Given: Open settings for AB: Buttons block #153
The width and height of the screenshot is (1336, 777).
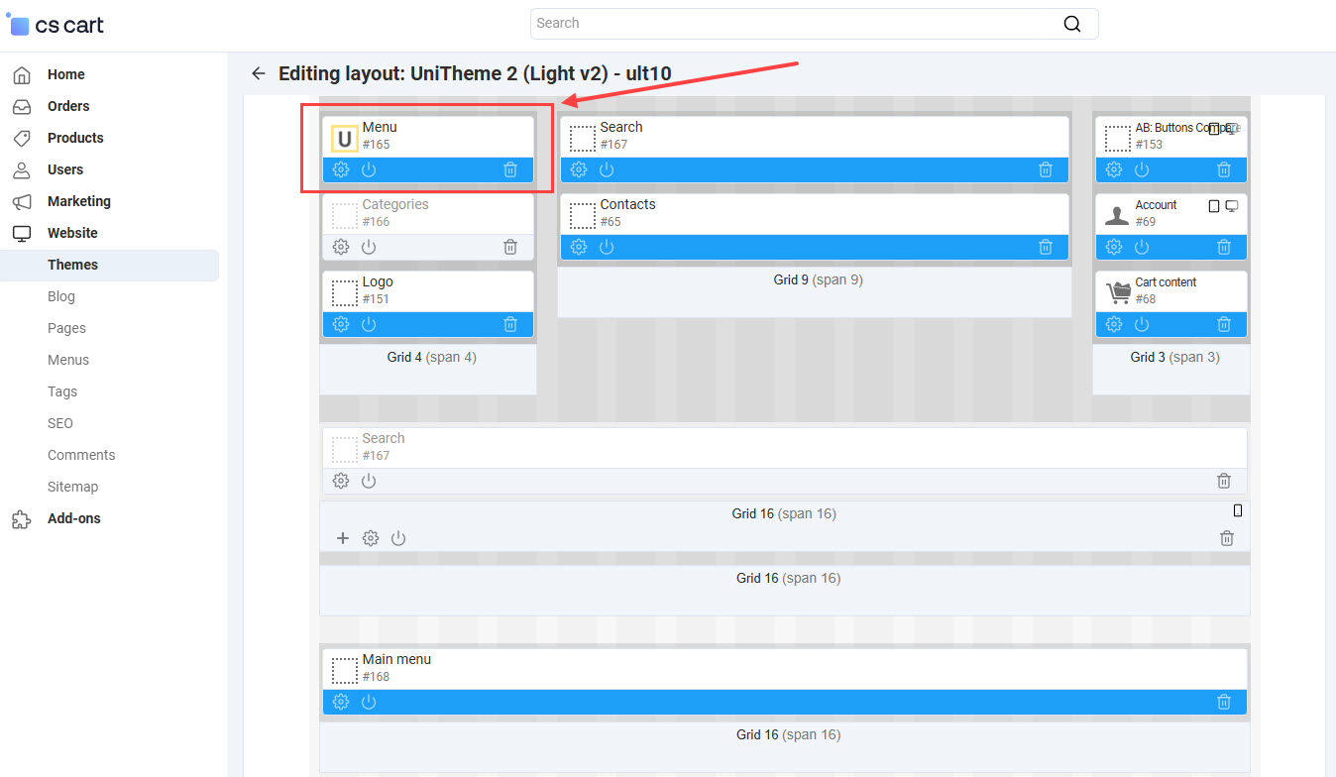Looking at the screenshot, I should click(x=1114, y=169).
